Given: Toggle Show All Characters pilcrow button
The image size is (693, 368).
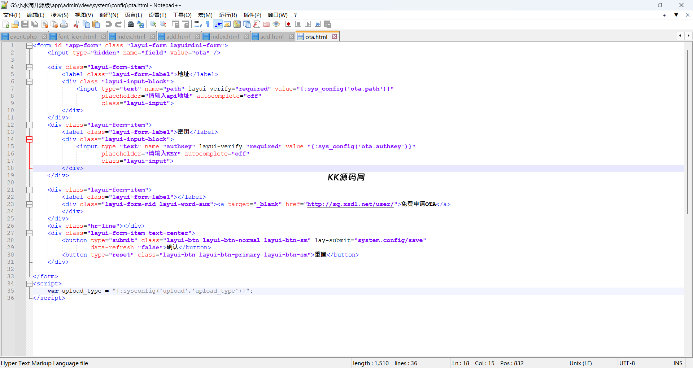Looking at the screenshot, I should 208,24.
